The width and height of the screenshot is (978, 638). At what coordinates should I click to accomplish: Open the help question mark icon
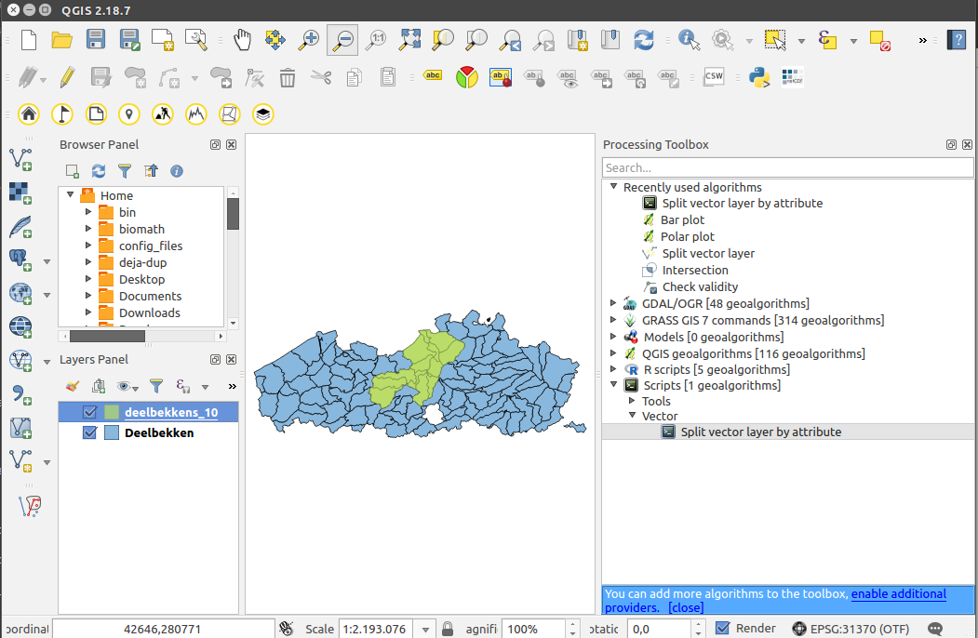pyautogui.click(x=957, y=40)
